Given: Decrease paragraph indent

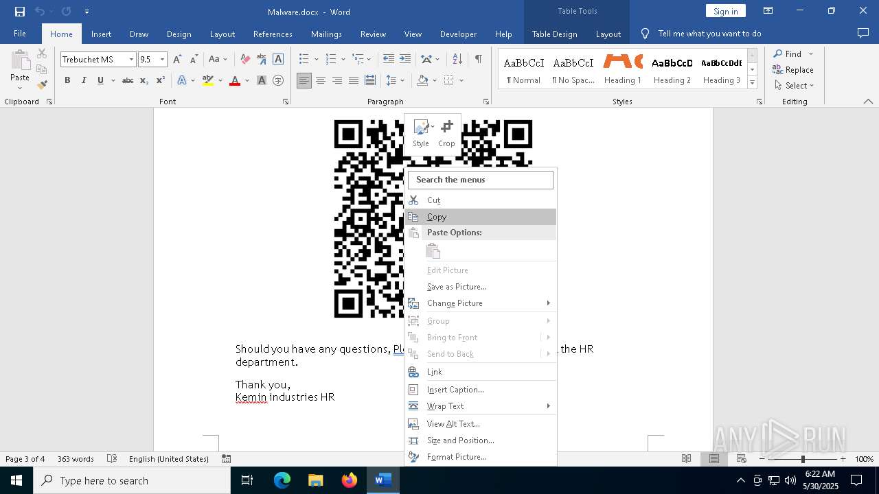Looking at the screenshot, I should (x=389, y=60).
